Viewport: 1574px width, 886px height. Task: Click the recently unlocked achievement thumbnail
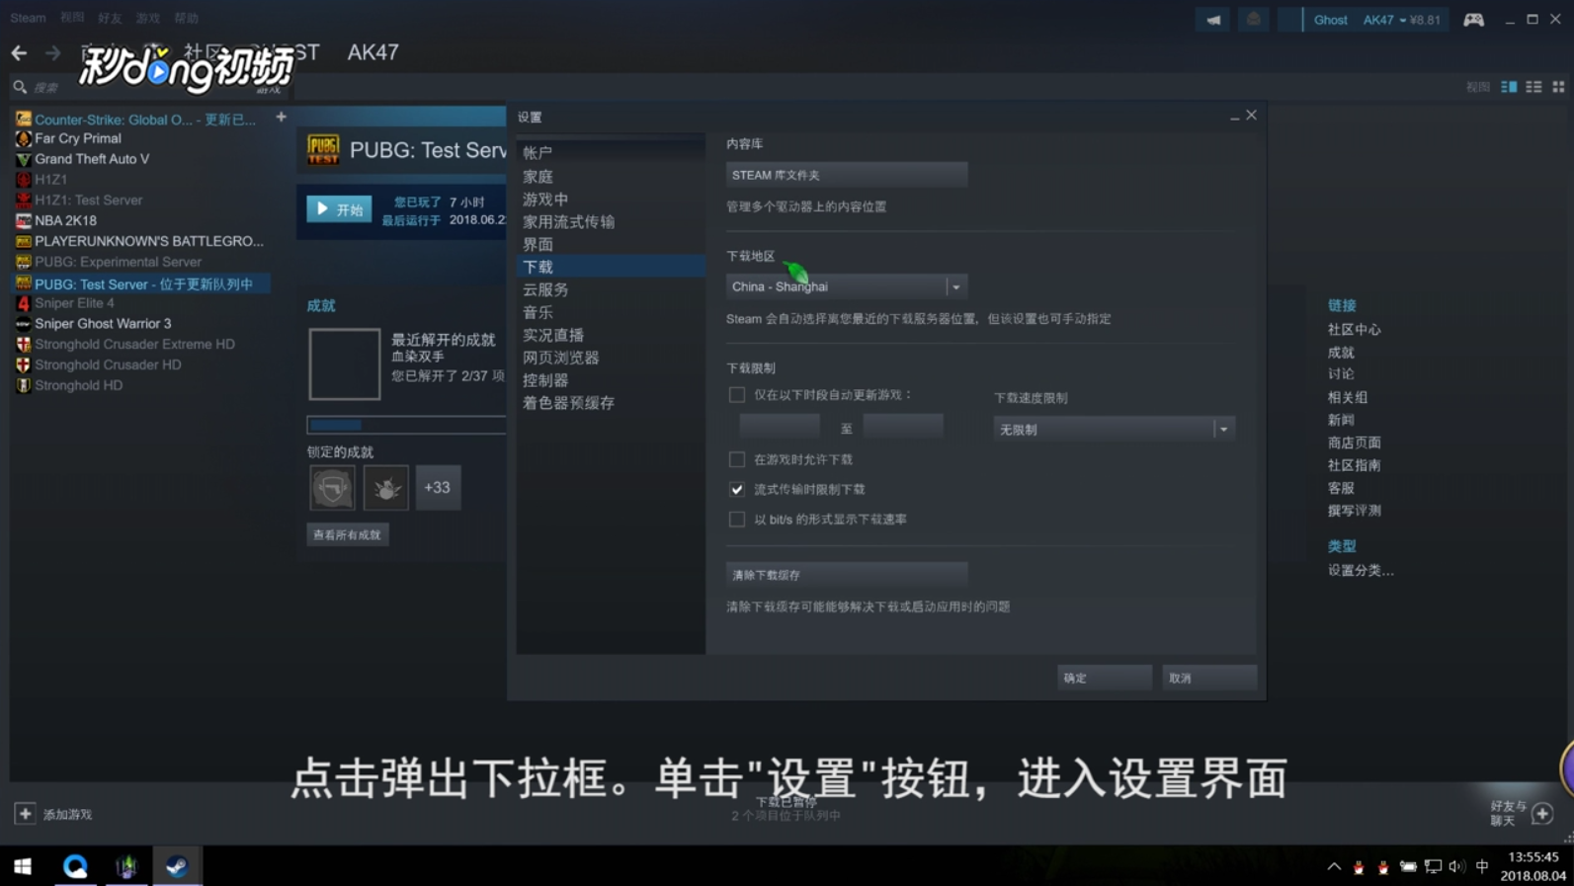[344, 364]
